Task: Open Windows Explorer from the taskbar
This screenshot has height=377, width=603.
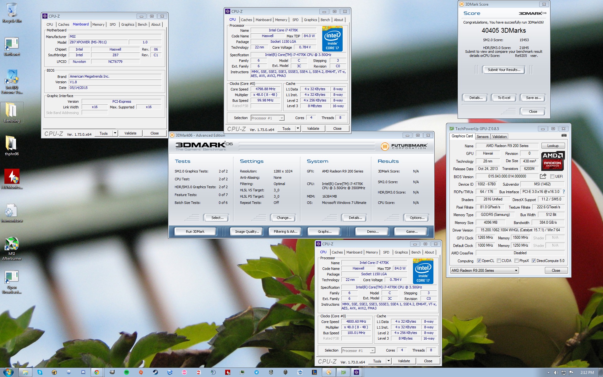Action: coord(25,372)
